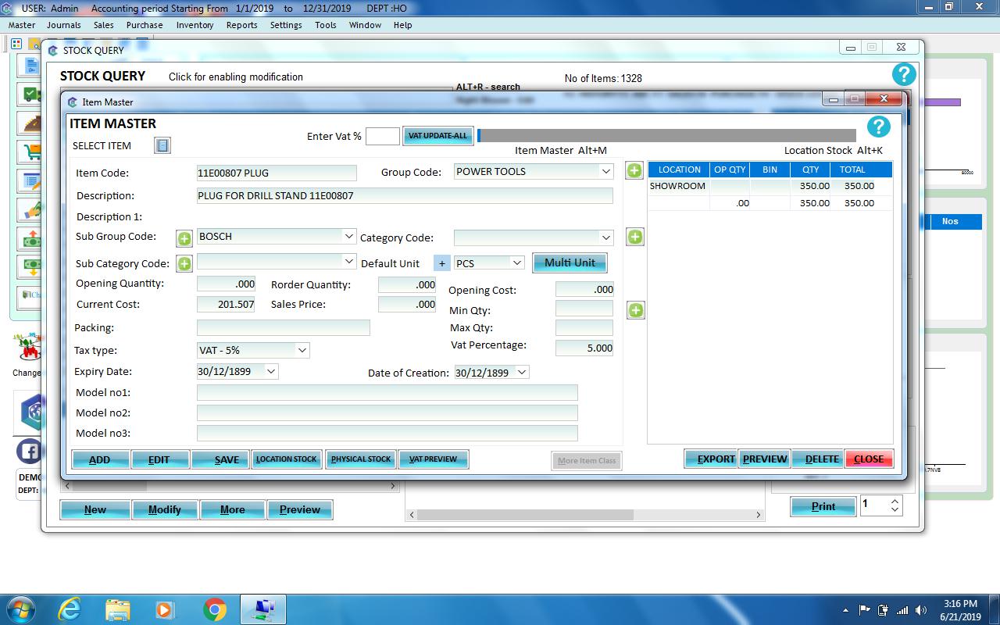Click the VAT UPDATE-ALL button

(x=437, y=135)
